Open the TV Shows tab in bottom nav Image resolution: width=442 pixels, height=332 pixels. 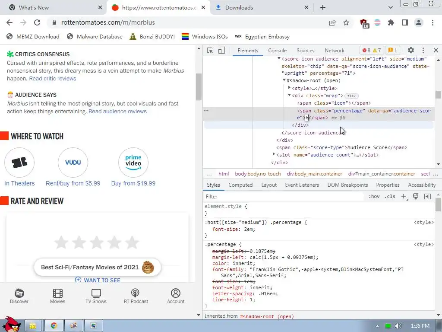[x=96, y=296]
